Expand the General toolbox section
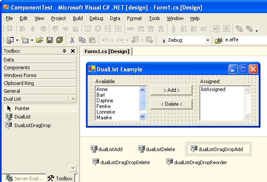The height and width of the screenshot is (182, 267). (40, 91)
